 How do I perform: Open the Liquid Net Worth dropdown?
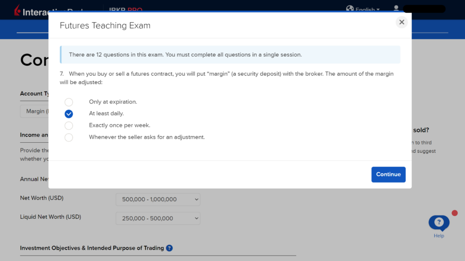[x=158, y=218]
